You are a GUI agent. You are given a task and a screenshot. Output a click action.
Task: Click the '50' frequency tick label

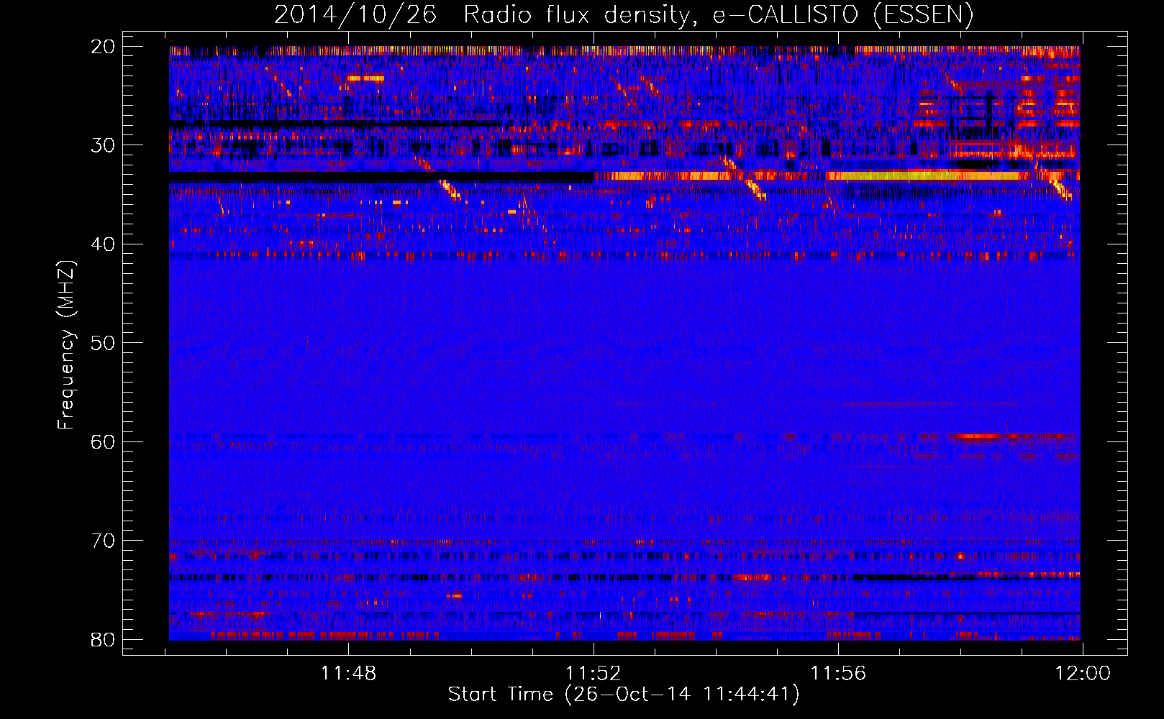click(x=103, y=343)
